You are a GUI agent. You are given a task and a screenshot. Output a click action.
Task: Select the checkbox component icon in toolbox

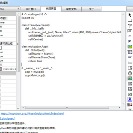[x=130, y=41]
